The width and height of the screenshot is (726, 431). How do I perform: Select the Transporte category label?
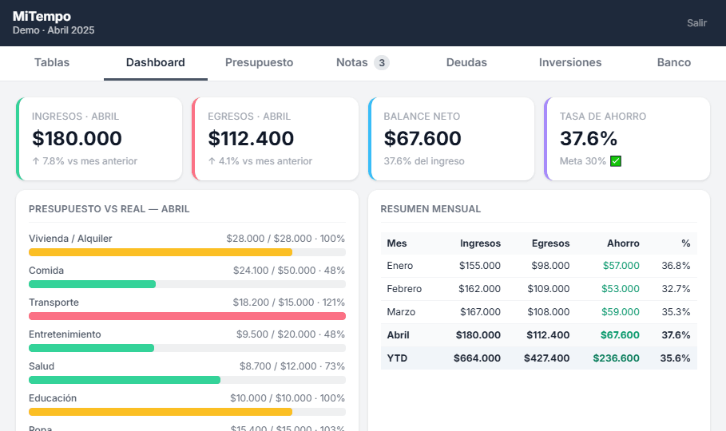[x=54, y=302]
